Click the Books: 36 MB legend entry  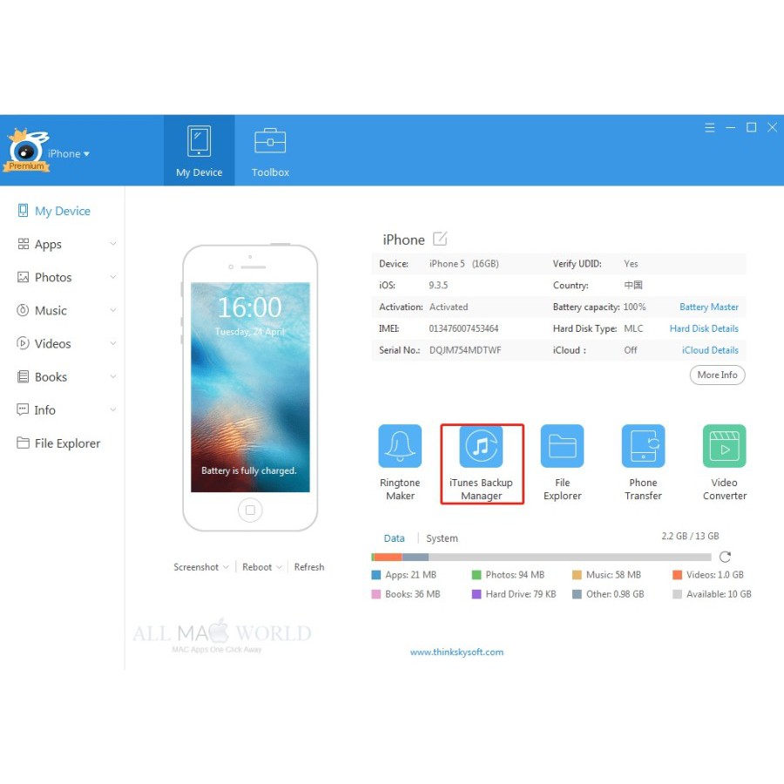[406, 594]
